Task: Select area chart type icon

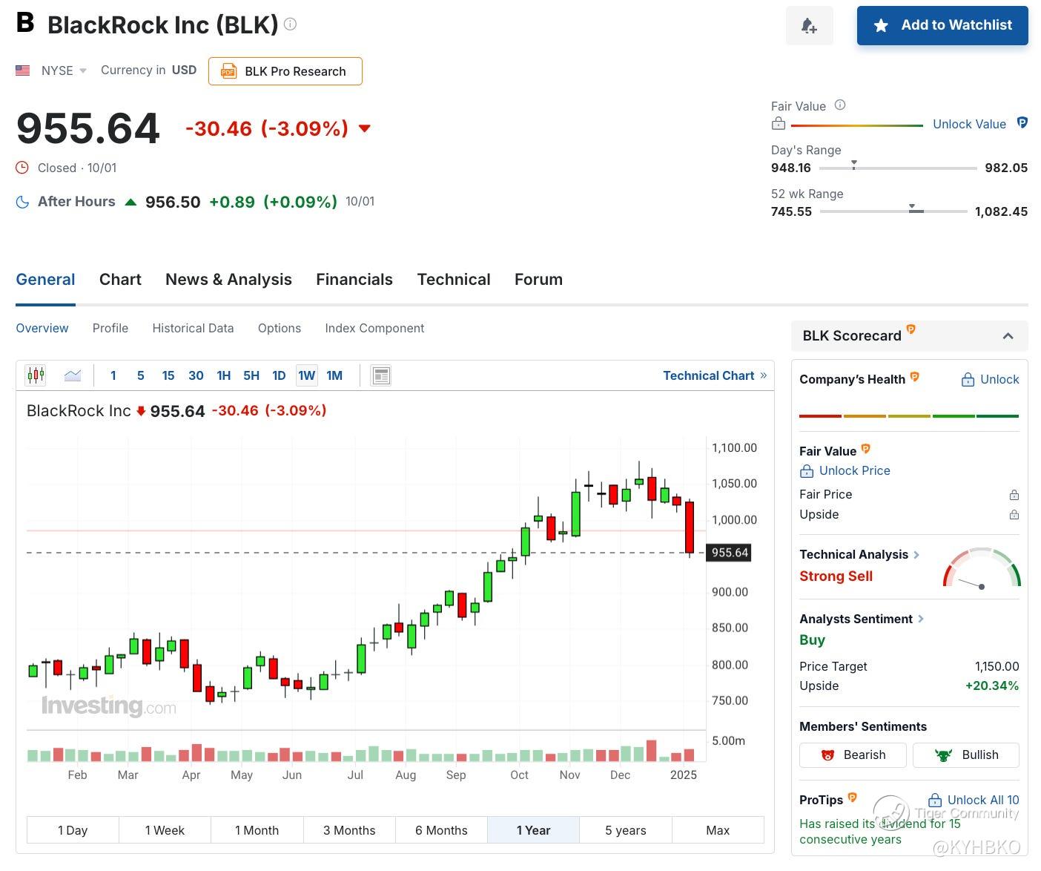Action: (73, 375)
